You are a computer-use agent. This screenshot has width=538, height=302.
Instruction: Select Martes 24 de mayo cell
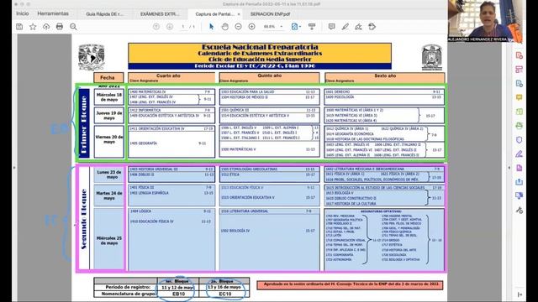point(109,195)
